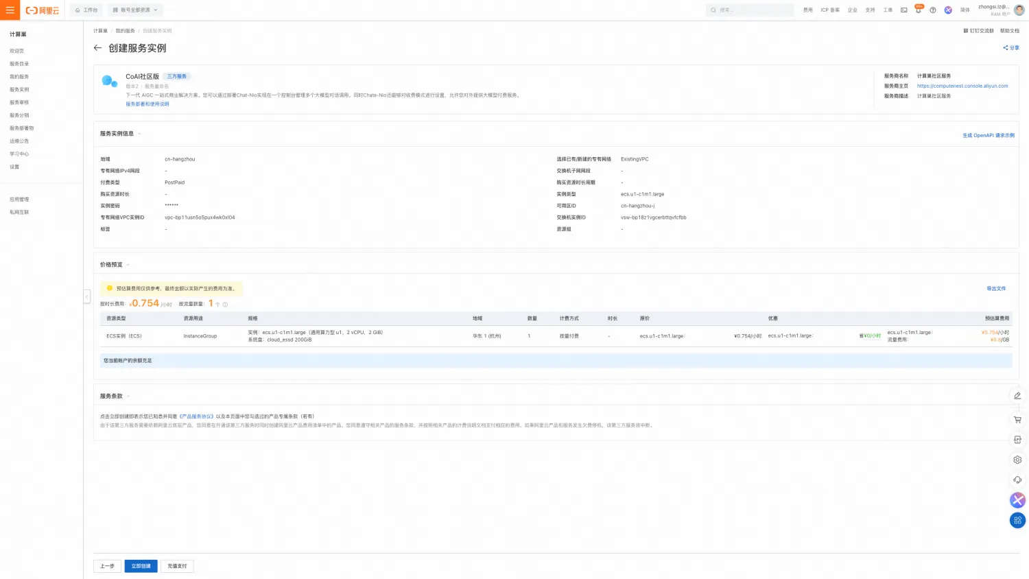Click the InstanceGroup table cell
This screenshot has width=1029, height=579.
click(x=200, y=336)
